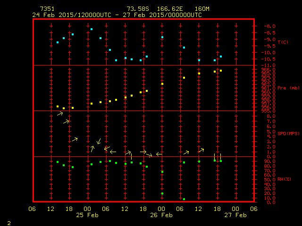The image size is (302, 226).
Task: Click the station ID 7351 in header
Action: [x=47, y=9]
